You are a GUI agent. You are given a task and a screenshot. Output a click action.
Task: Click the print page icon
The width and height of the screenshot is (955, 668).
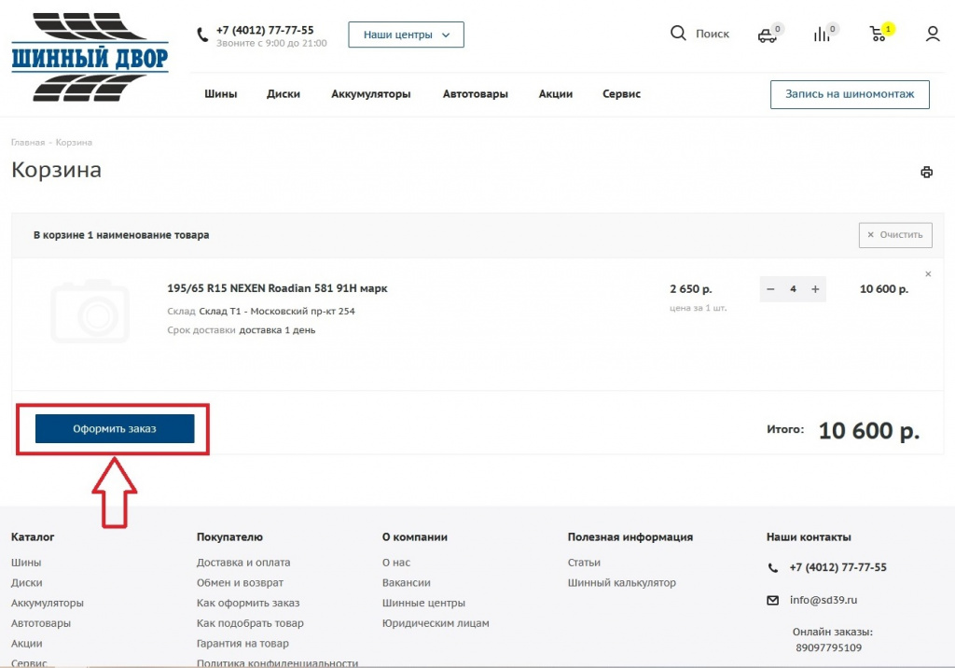926,172
